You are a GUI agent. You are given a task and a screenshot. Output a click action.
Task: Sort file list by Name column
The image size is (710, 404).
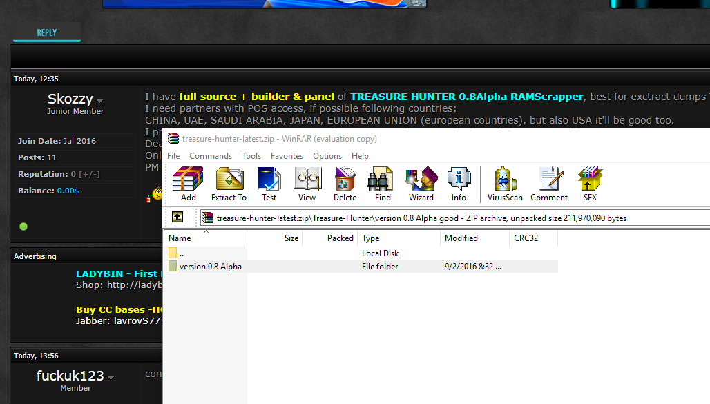(x=206, y=238)
